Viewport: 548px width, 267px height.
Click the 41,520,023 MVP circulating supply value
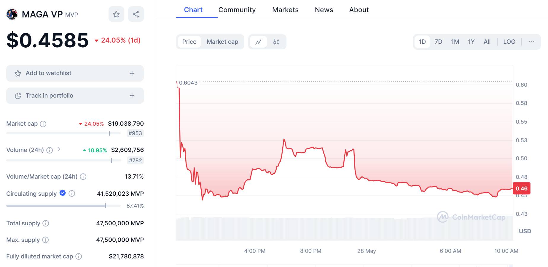[120, 194]
